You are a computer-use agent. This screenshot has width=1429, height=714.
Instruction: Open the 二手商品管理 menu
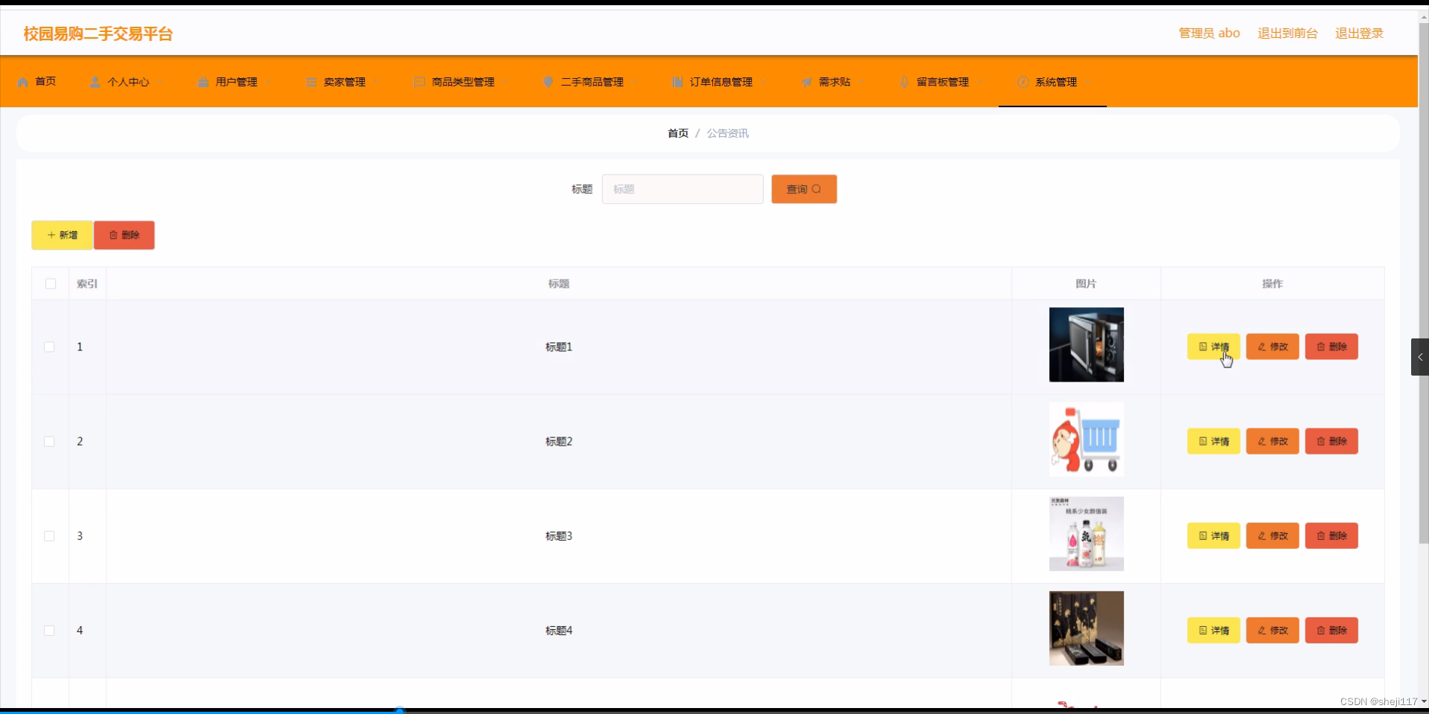pyautogui.click(x=591, y=82)
